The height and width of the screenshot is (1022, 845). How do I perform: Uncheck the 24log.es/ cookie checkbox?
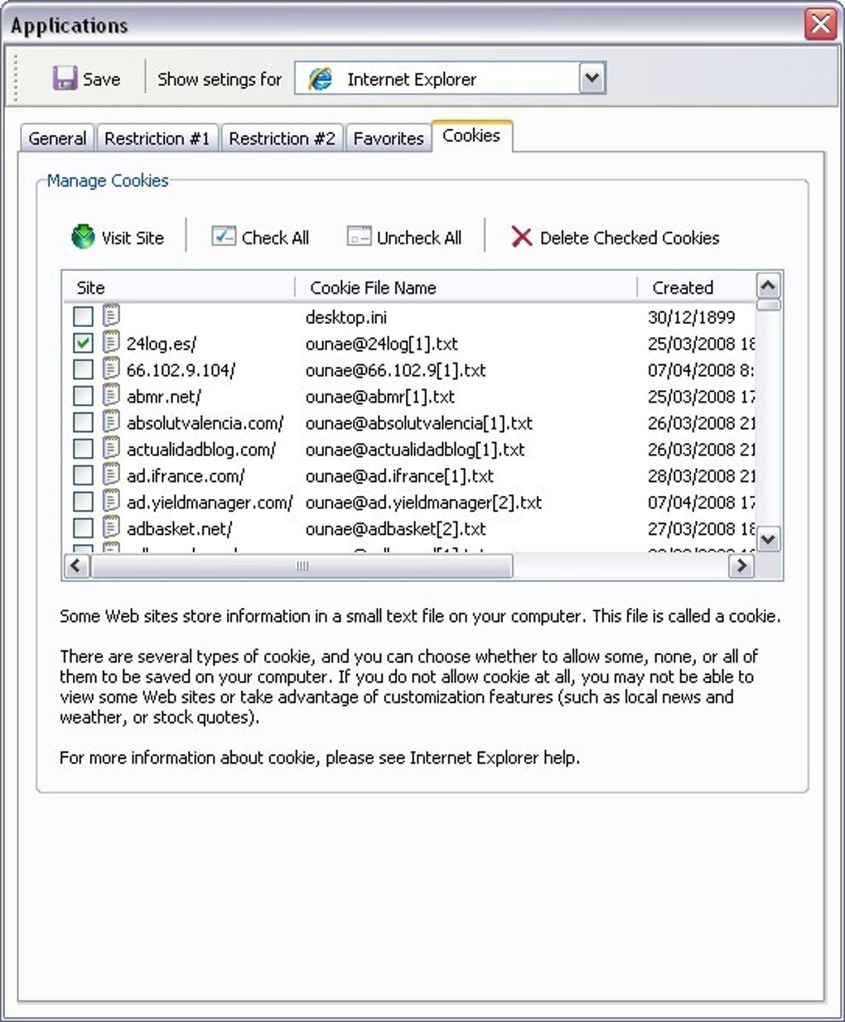[x=83, y=343]
